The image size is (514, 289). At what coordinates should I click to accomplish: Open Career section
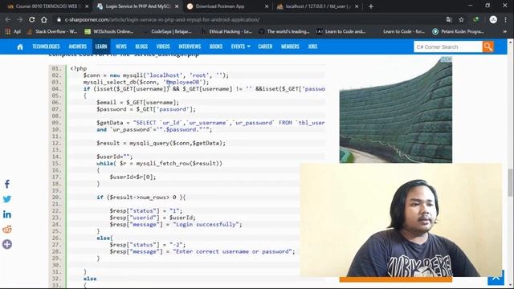pyautogui.click(x=265, y=47)
